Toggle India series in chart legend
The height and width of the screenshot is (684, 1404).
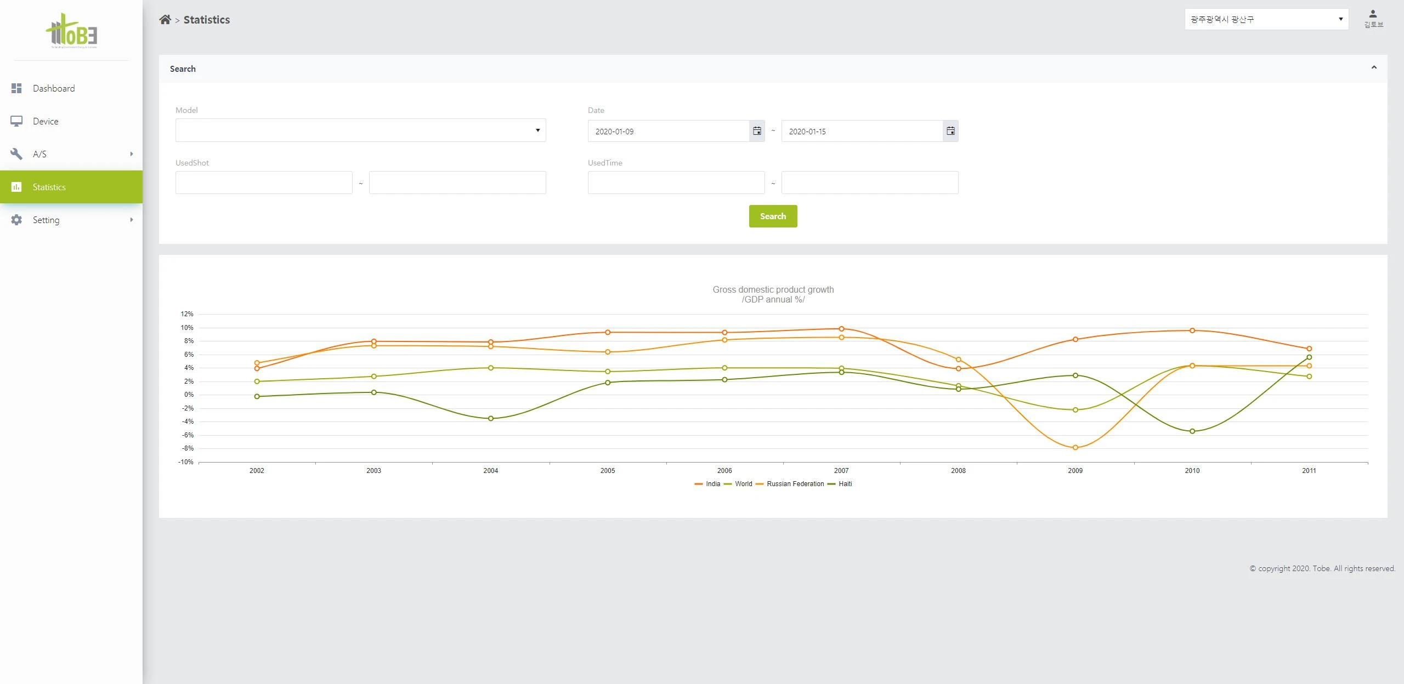click(x=707, y=484)
